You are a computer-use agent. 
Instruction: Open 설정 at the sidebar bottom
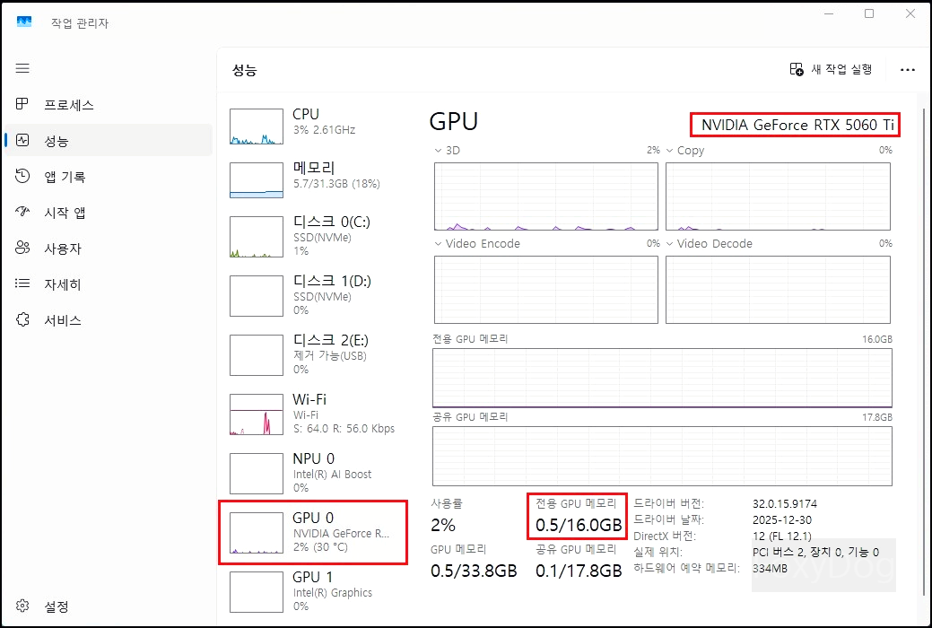click(x=109, y=606)
